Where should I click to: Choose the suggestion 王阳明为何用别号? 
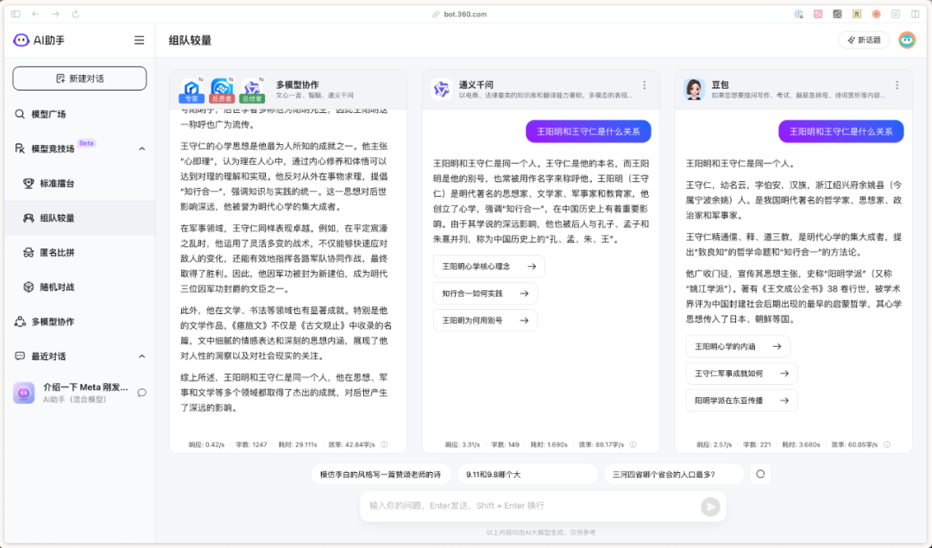[486, 320]
